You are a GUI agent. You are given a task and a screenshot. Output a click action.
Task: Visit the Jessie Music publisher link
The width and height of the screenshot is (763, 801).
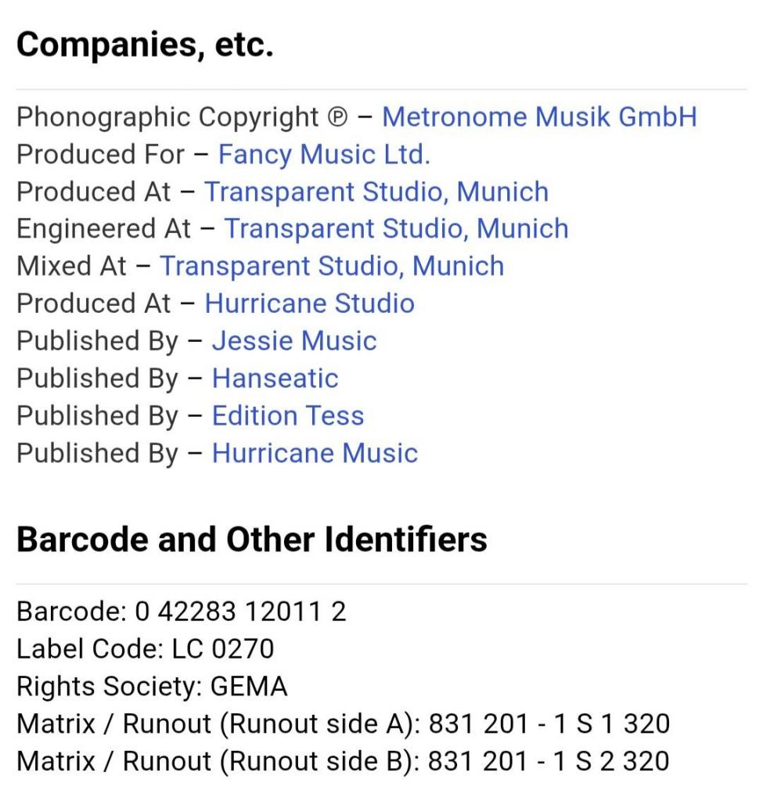click(294, 341)
